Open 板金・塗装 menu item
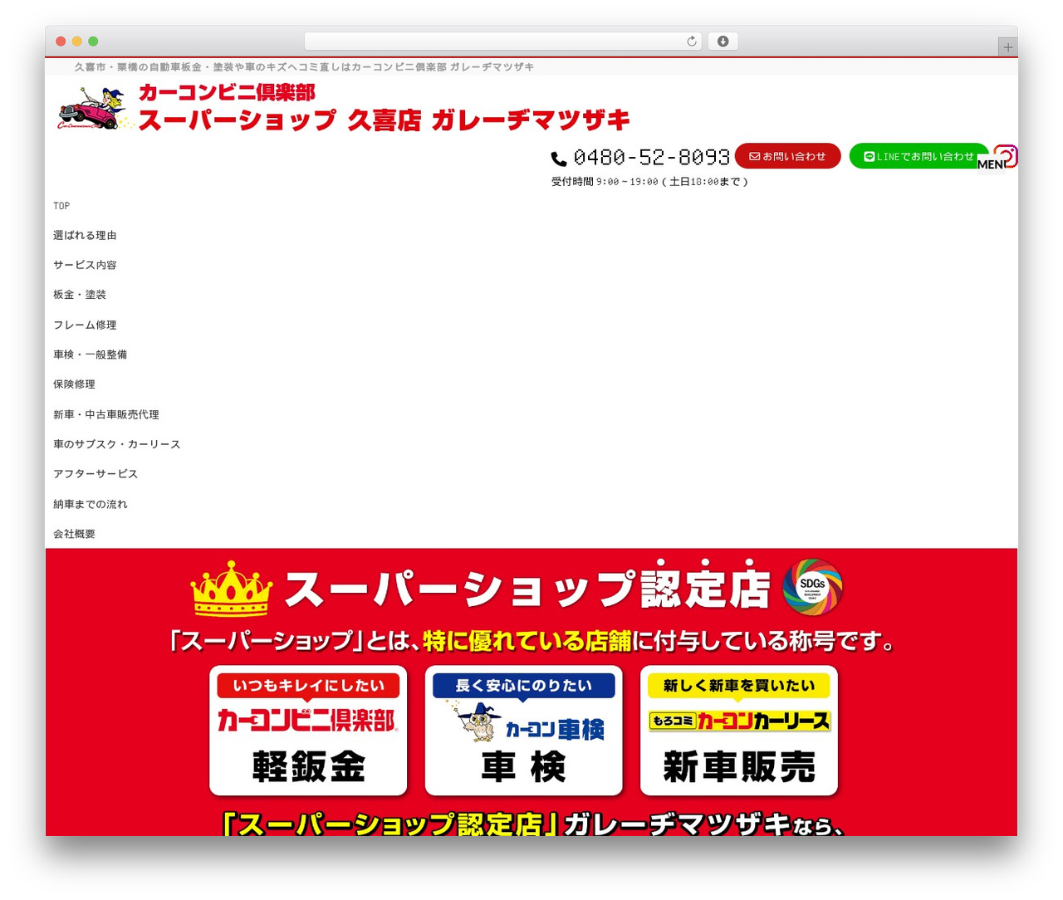Viewport: 1063px width, 900px height. coord(80,295)
